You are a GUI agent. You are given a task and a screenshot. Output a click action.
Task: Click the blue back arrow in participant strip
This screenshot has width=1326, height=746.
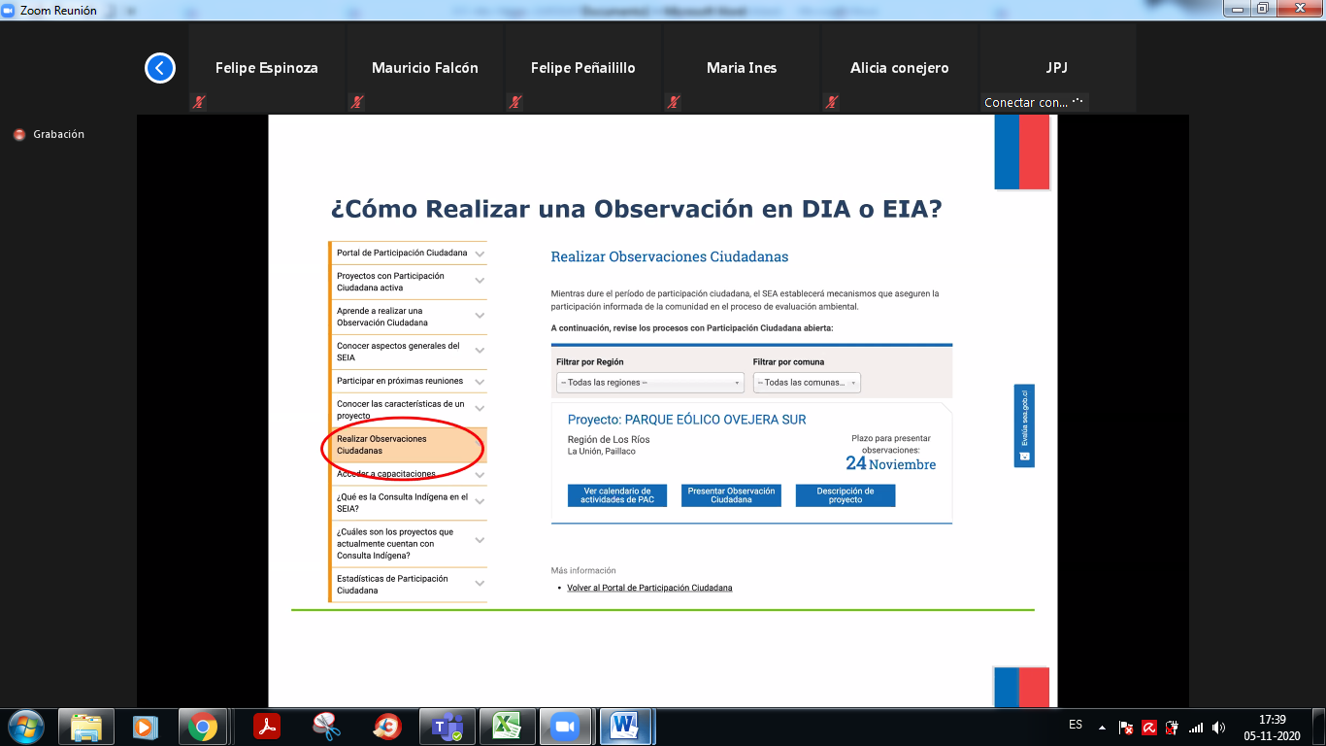(x=160, y=68)
